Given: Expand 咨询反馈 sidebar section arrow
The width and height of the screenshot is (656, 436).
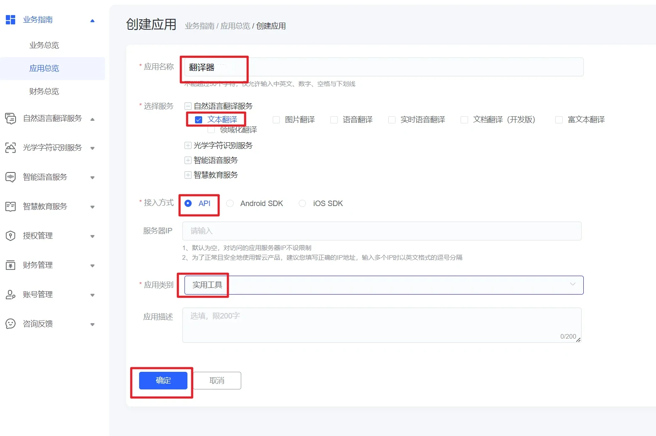Looking at the screenshot, I should pyautogui.click(x=92, y=324).
